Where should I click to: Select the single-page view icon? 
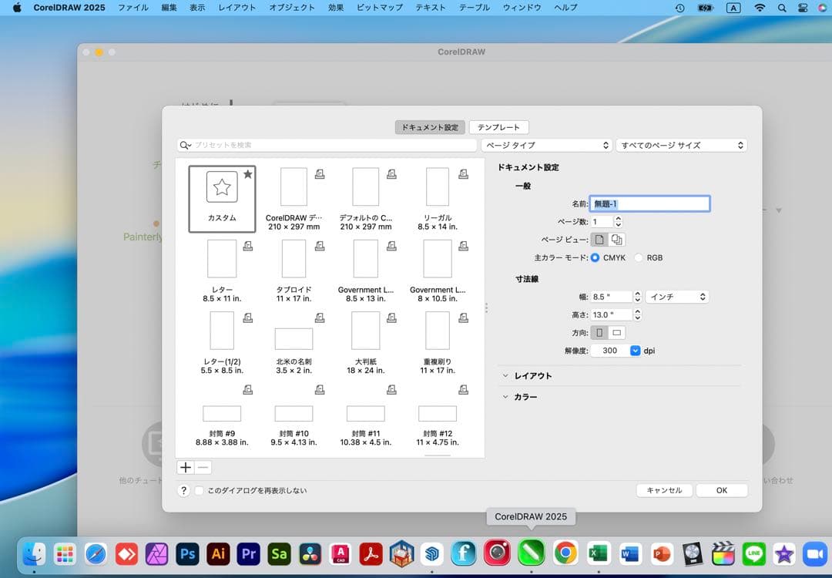[599, 239]
